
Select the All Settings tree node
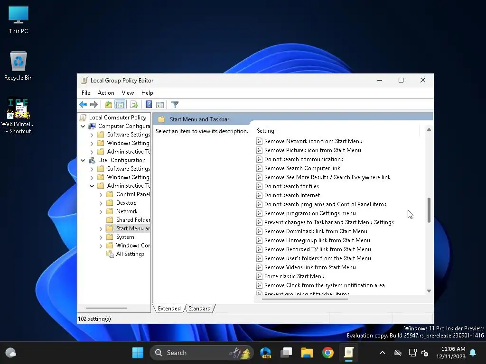(x=130, y=254)
